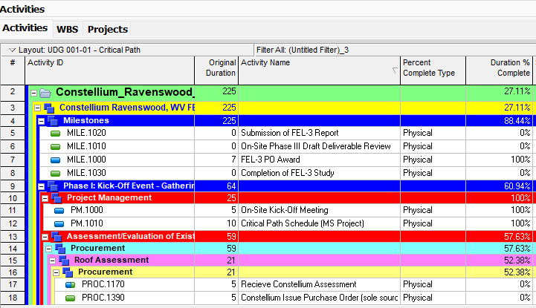The height and width of the screenshot is (308, 536).
Task: Collapse the Constellium_Ravenswood project node
Action: click(33, 93)
